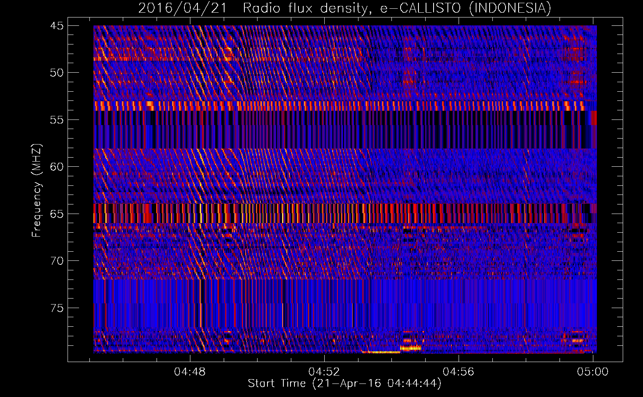Screen dimensions: 643x397
Task: Click the 04:48 time tick label
Action: [190, 372]
